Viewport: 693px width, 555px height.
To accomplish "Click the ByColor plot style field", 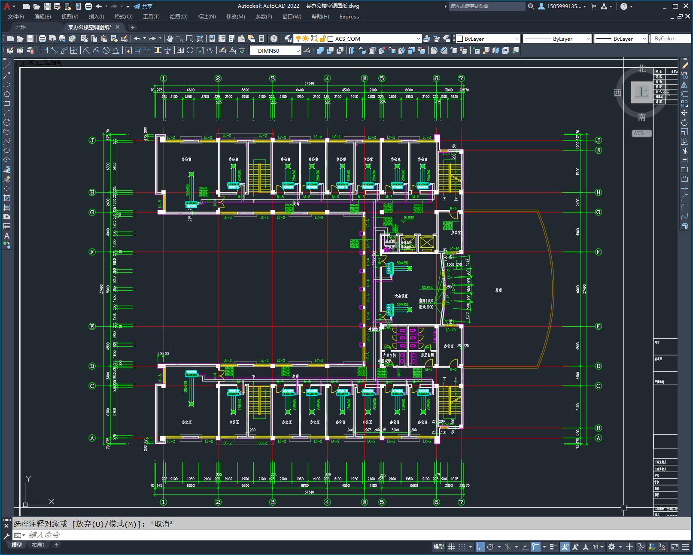I will tap(671, 39).
